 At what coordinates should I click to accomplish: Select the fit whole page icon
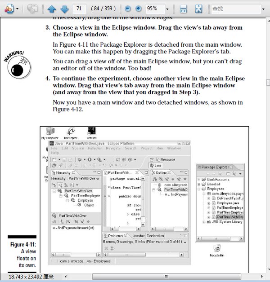click(x=198, y=9)
